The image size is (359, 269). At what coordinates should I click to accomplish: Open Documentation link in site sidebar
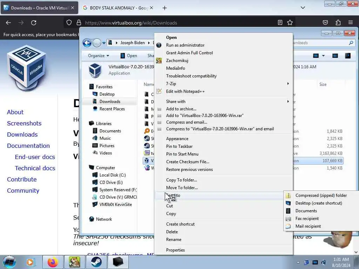pos(28,146)
